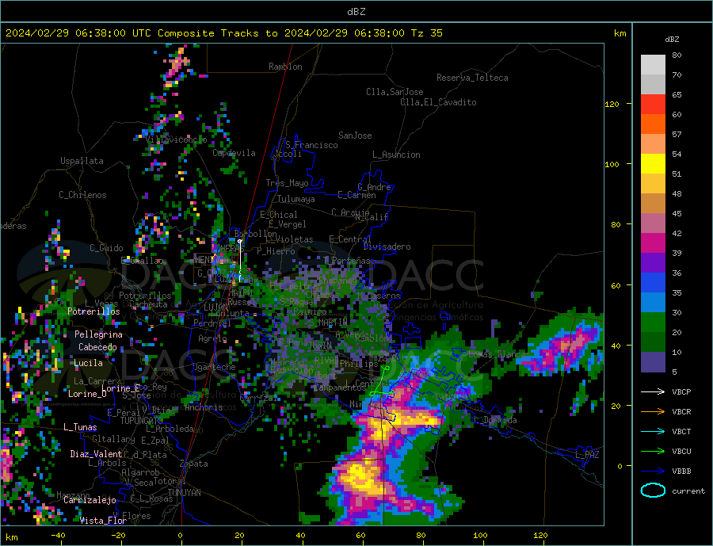The image size is (713, 546).
Task: Click the blue VBBB arrow legend icon
Action: point(653,472)
